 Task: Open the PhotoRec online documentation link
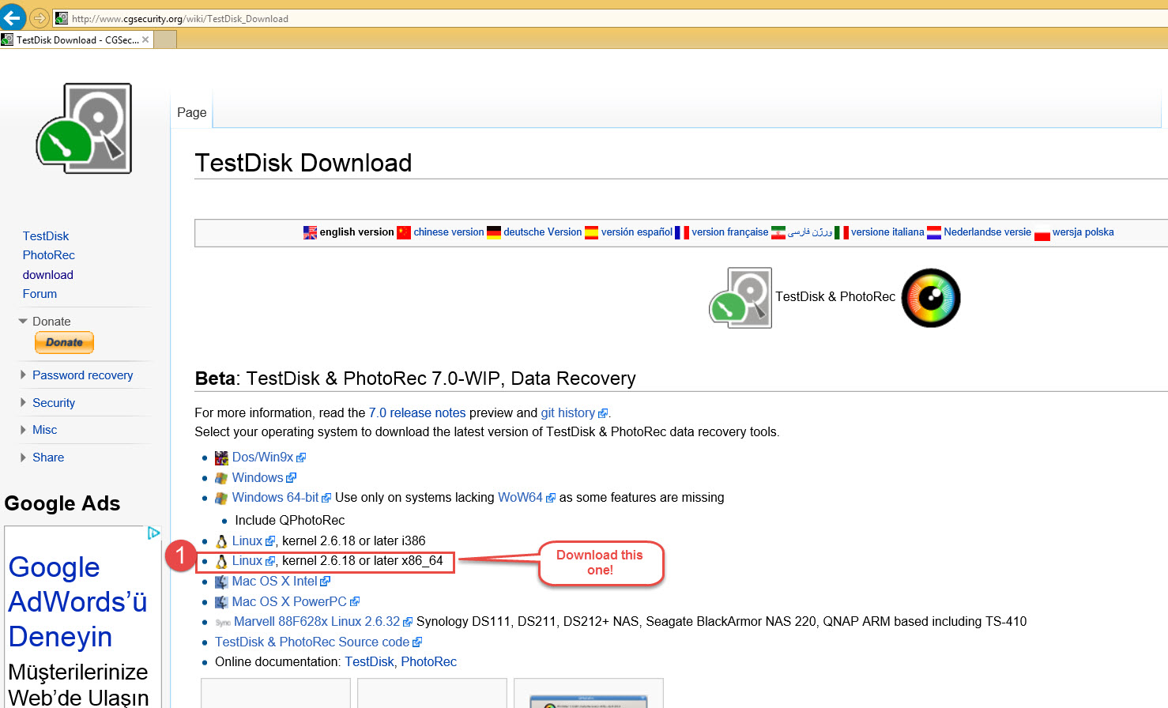429,662
